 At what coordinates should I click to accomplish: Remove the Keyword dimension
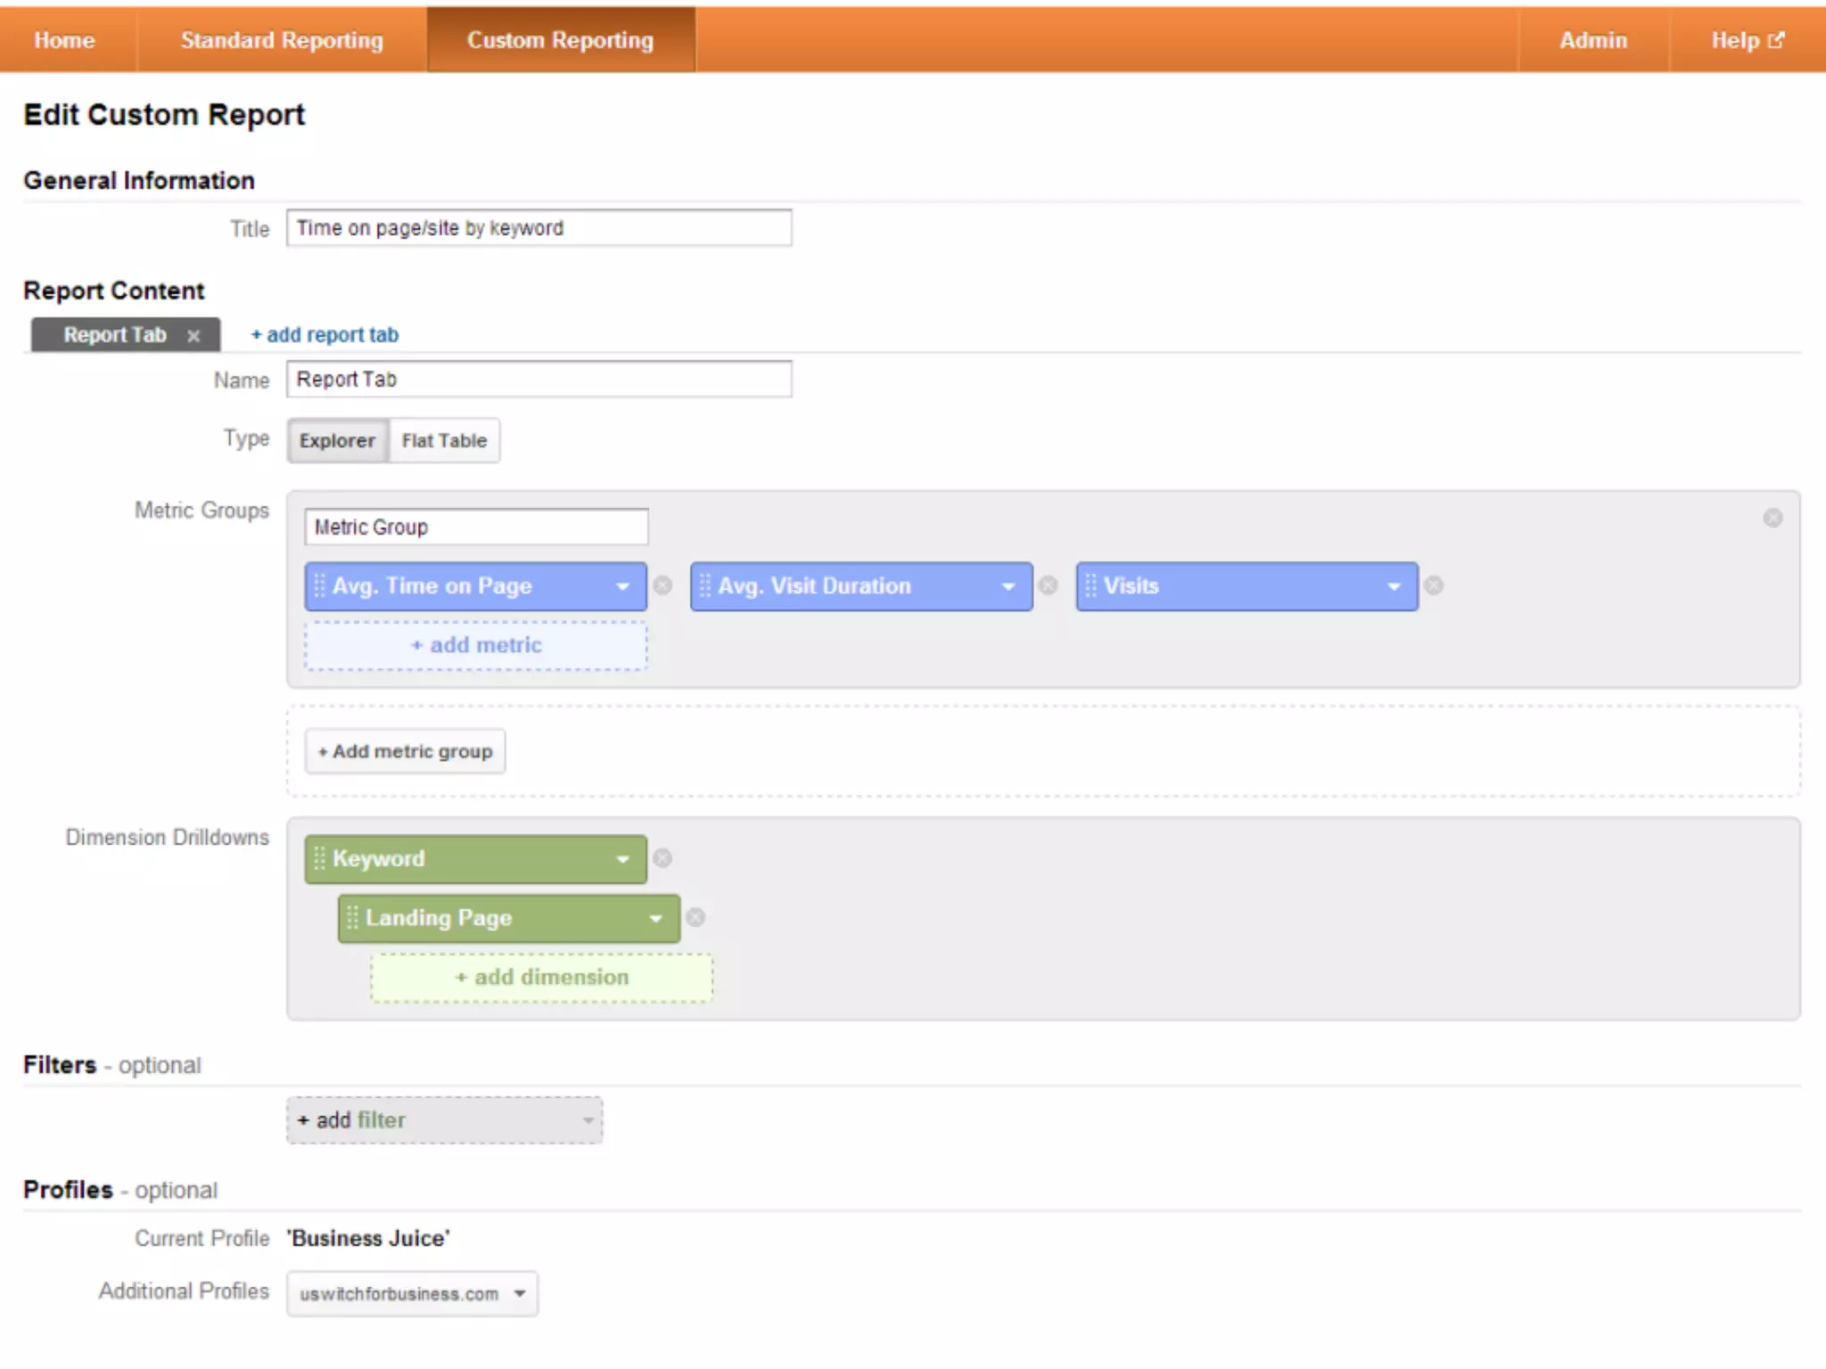[662, 858]
